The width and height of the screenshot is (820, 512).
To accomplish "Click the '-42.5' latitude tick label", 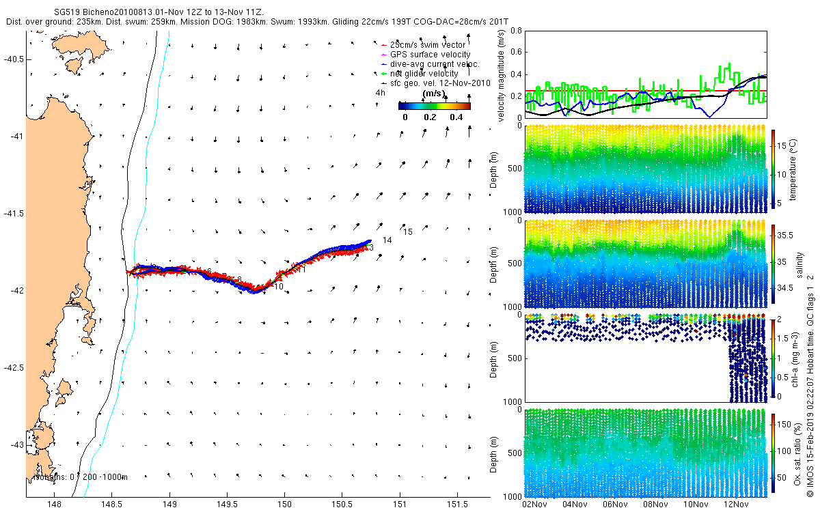I will (x=13, y=368).
